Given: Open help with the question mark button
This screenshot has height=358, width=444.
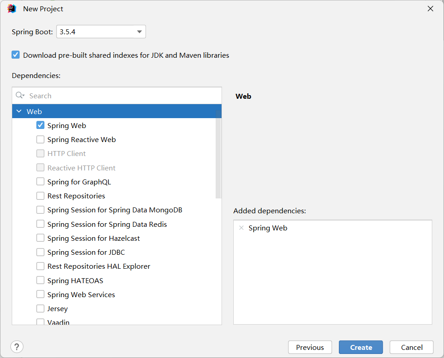Looking at the screenshot, I should point(17,347).
